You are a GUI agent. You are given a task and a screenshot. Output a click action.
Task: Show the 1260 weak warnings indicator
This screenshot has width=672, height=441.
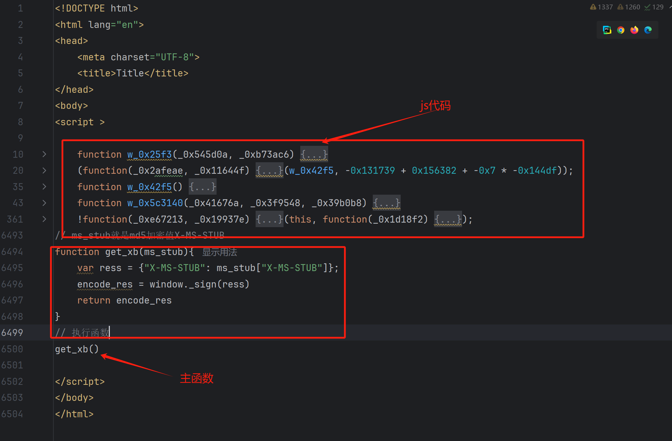tap(628, 7)
